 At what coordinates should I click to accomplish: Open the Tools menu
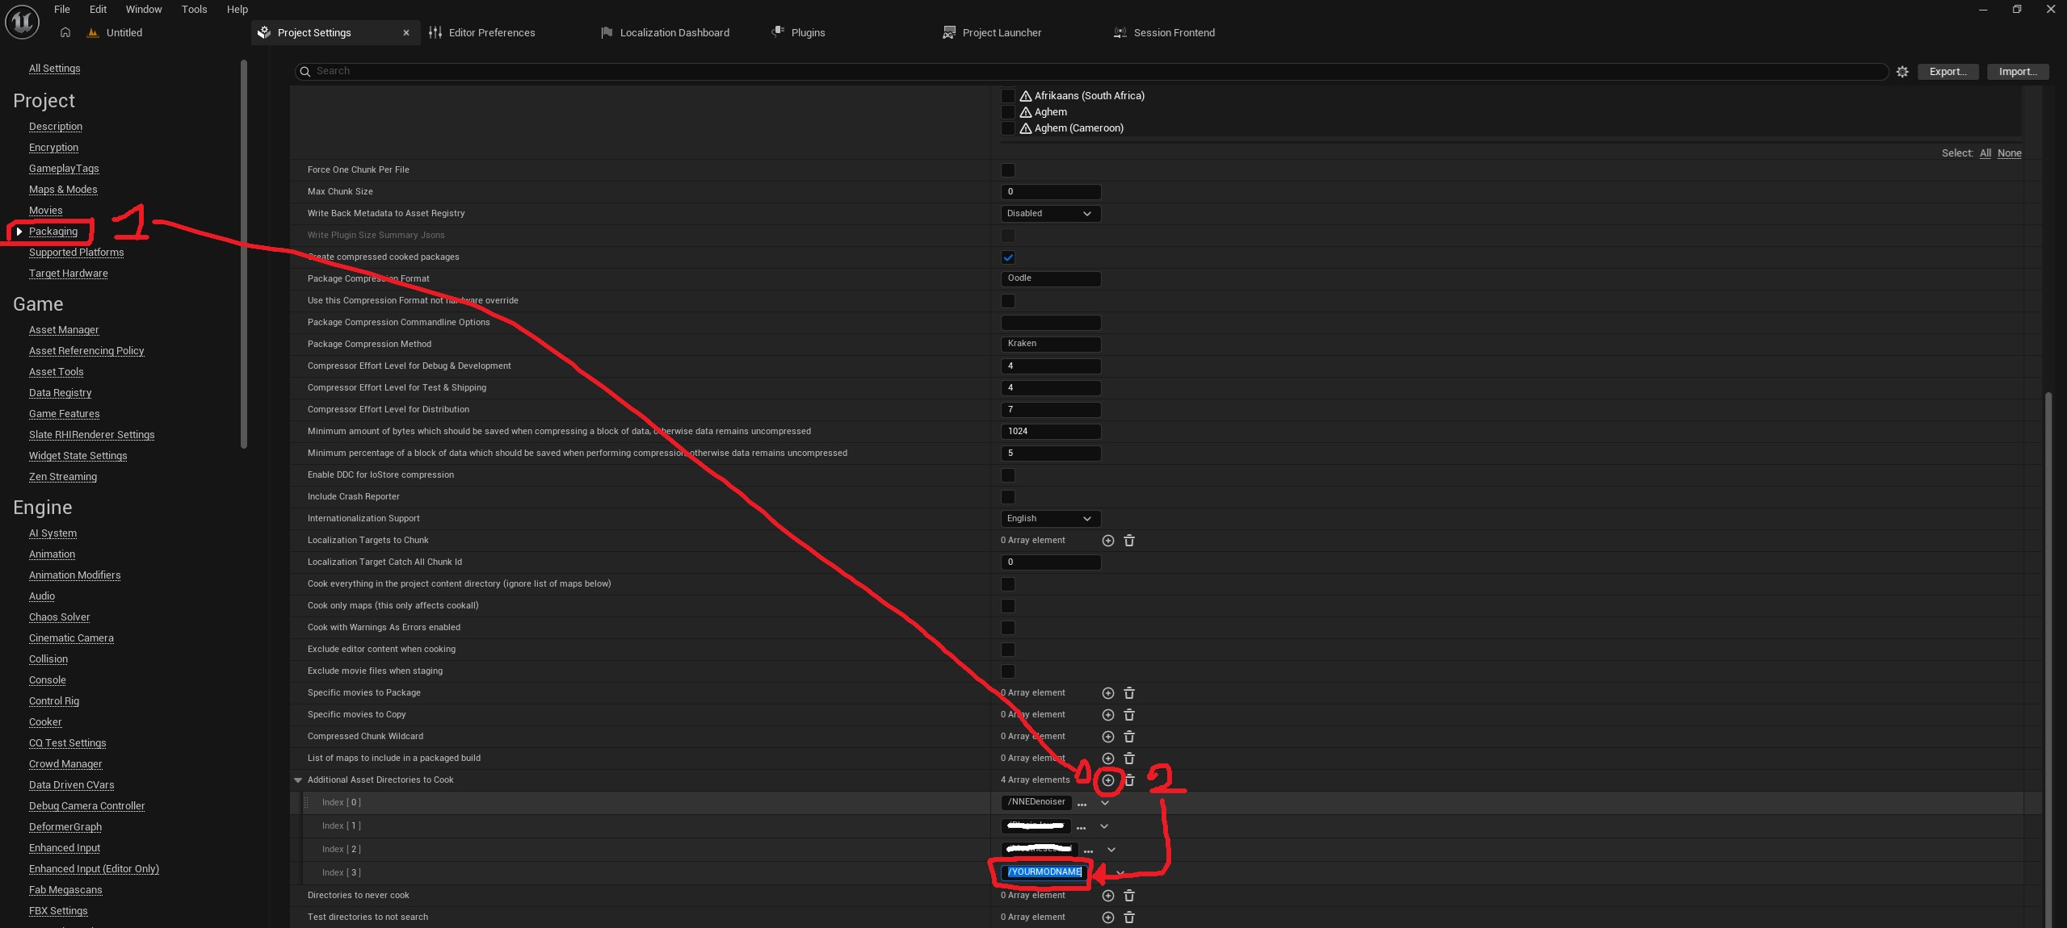(x=194, y=10)
